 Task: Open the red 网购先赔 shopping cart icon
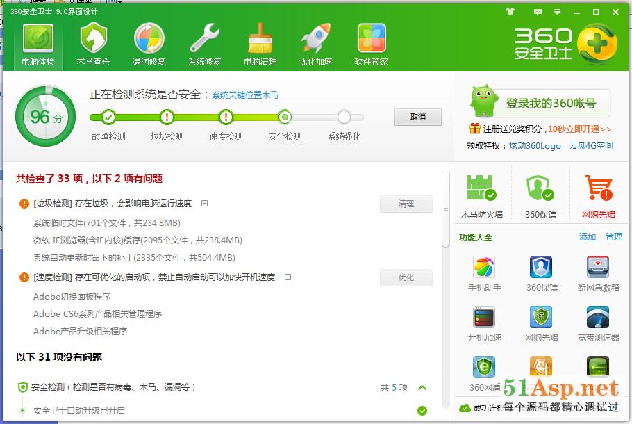599,188
